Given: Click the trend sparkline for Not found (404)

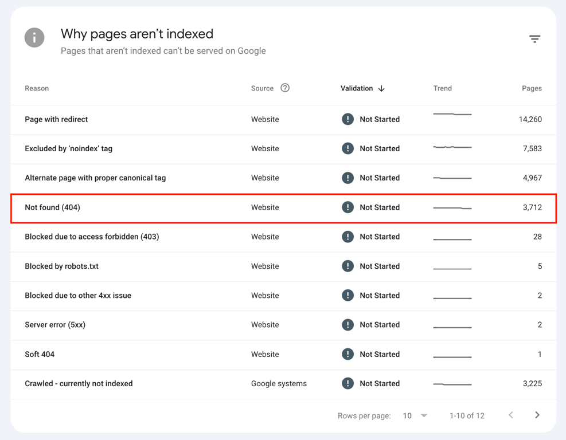Looking at the screenshot, I should coord(452,207).
